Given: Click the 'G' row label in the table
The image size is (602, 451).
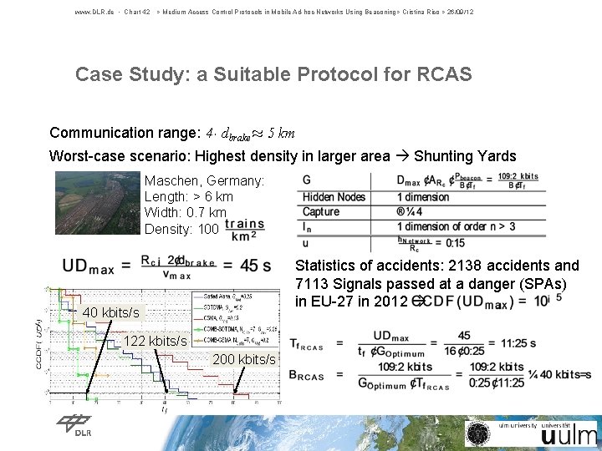Looking at the screenshot, I should pos(307,180).
